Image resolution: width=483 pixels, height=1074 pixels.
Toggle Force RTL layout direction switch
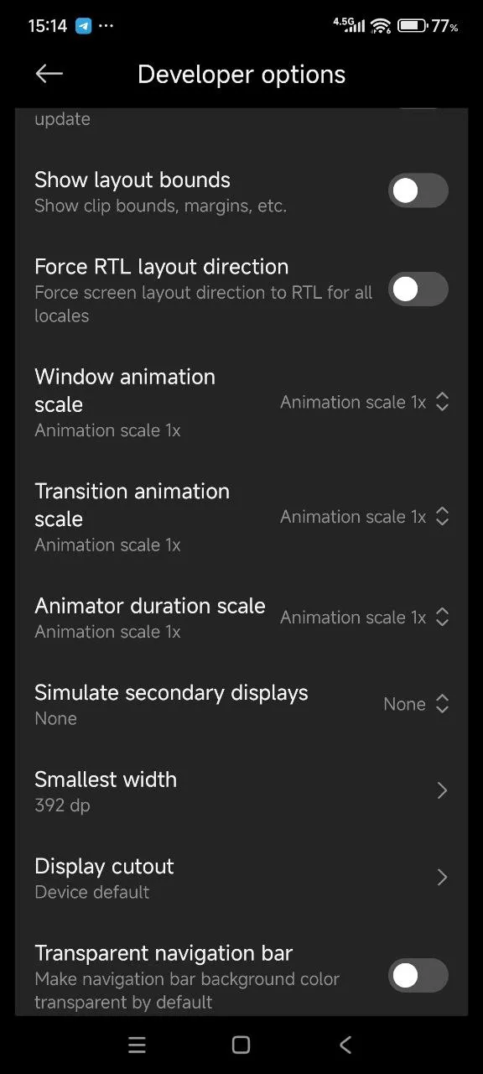coord(418,289)
